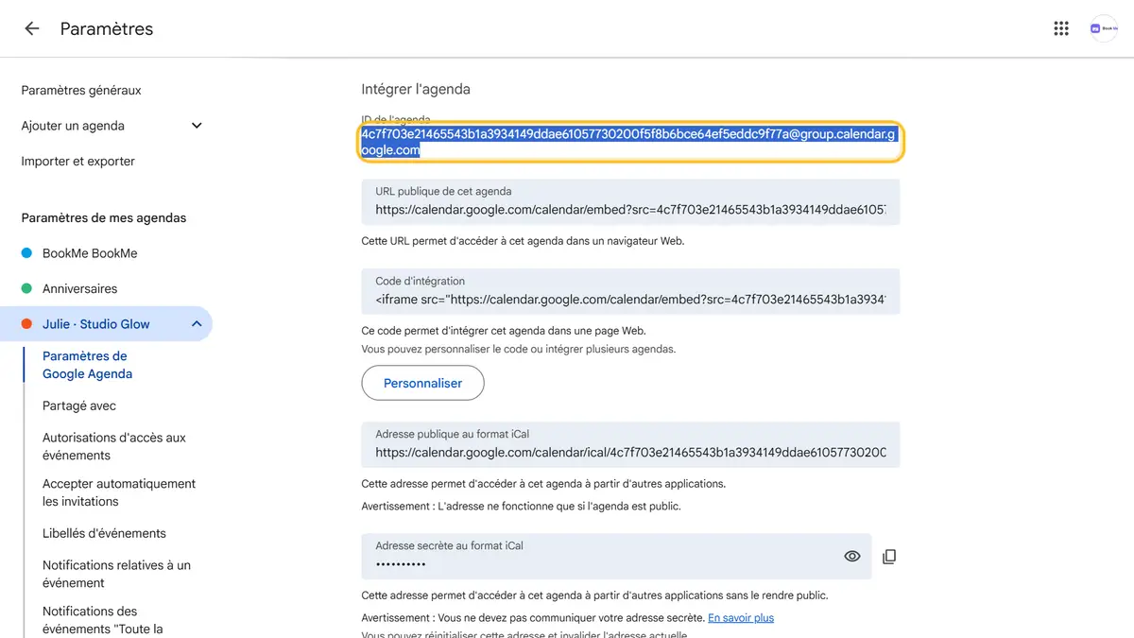Open the En savoir plus link
Screen dimensions: 1134x638
(x=741, y=617)
